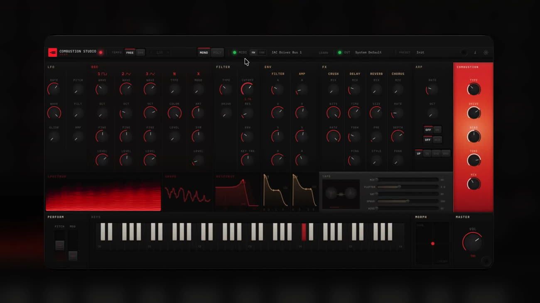The height and width of the screenshot is (303, 540).
Task: Click the tape reel display
Action: point(341,194)
